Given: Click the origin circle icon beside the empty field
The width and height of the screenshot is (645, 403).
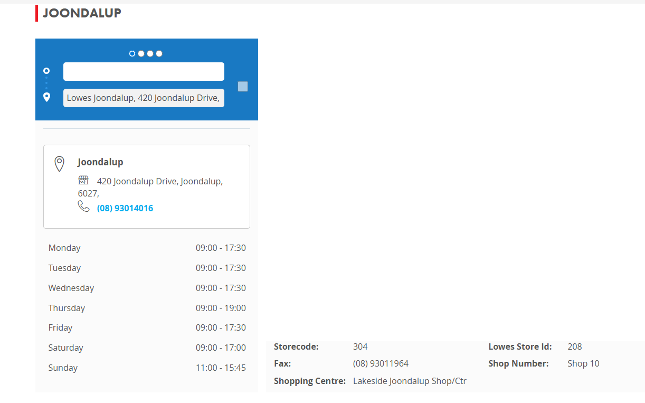Looking at the screenshot, I should click(x=46, y=71).
